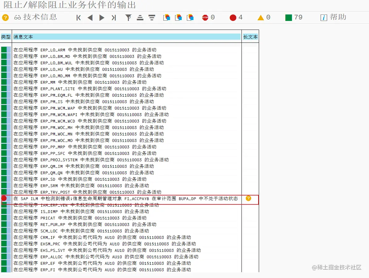Image resolution: width=369 pixels, height=278 pixels.
Task: Select row with ERP_PM_EQM_FL message
Action: click(x=89, y=95)
